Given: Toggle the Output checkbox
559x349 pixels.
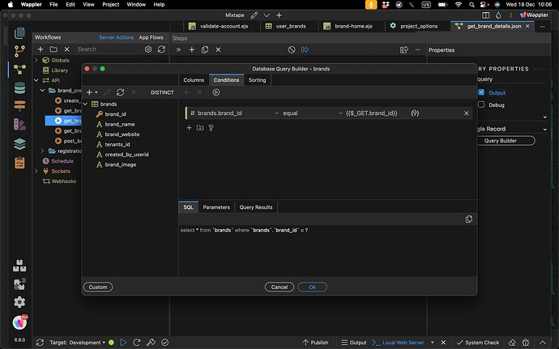Looking at the screenshot, I should click(x=481, y=92).
